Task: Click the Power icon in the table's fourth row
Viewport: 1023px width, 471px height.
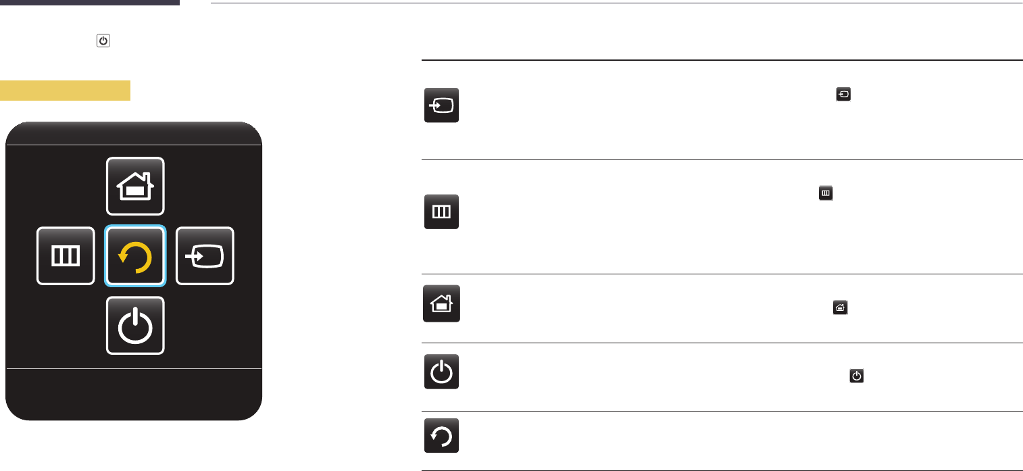Action: point(441,371)
